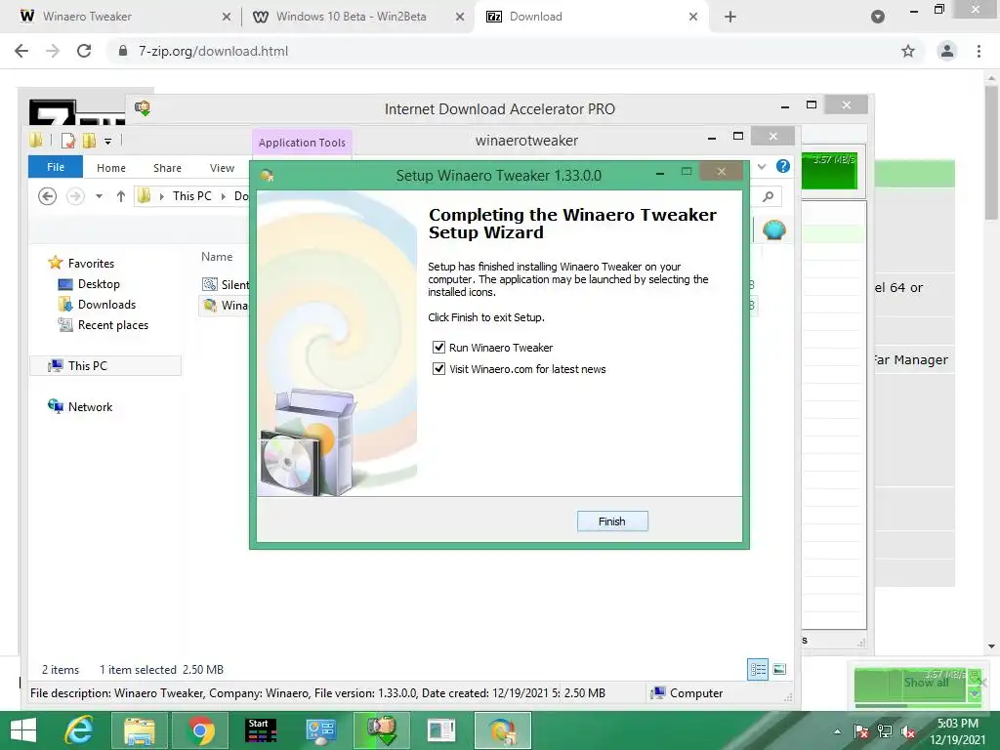Click the Internet Download Accelerator title icon
1000x750 pixels.
coord(143,107)
